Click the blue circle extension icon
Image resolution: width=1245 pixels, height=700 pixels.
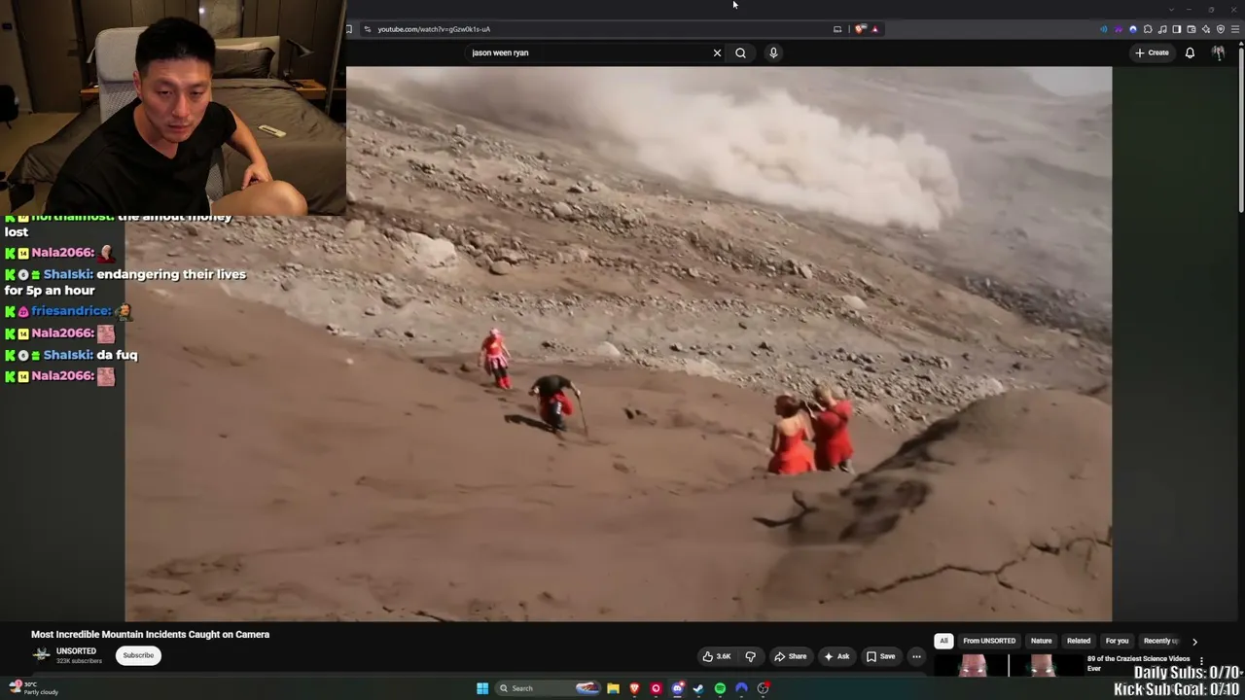1133,29
